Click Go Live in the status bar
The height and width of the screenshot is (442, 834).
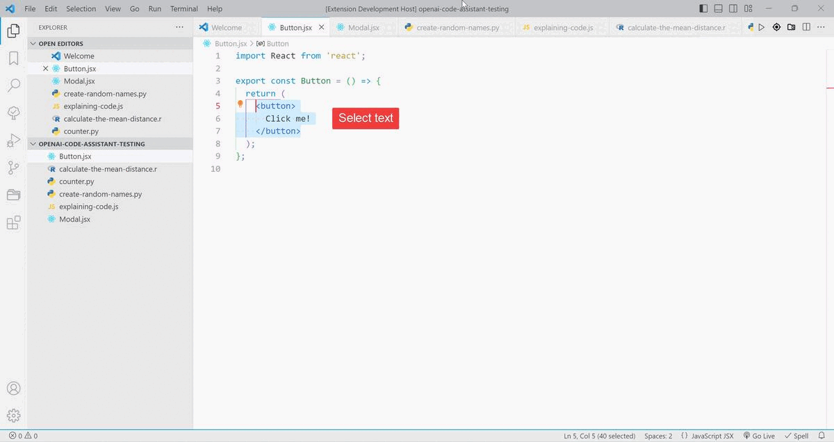click(759, 436)
